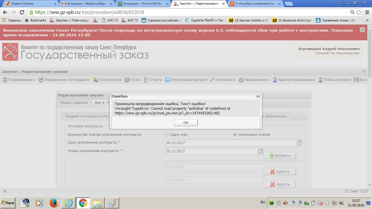The width and height of the screenshot is (372, 209).
Task: Open the Планирование menu
Action: point(18,80)
